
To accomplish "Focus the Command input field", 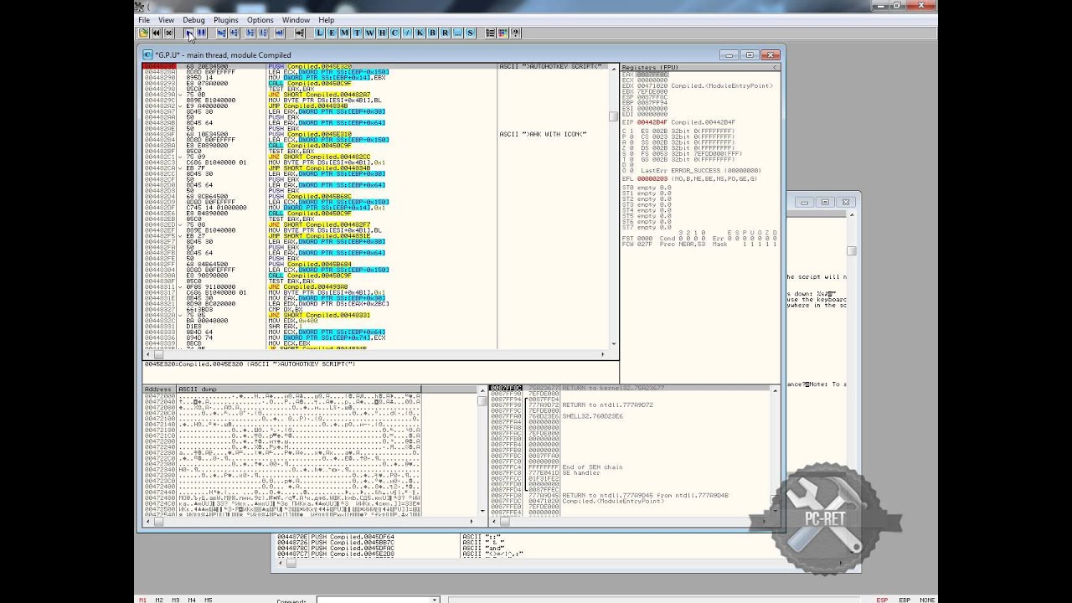I will (x=373, y=600).
